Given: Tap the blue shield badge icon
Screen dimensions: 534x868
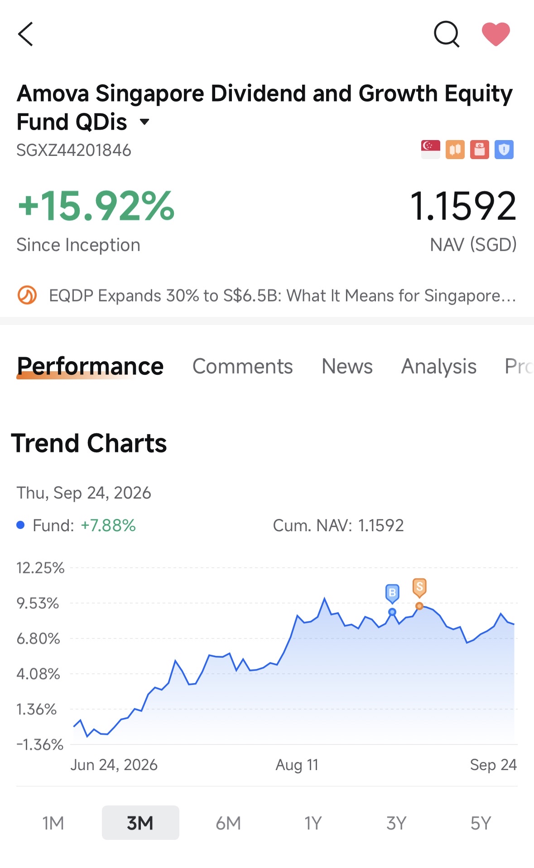Looking at the screenshot, I should (504, 150).
